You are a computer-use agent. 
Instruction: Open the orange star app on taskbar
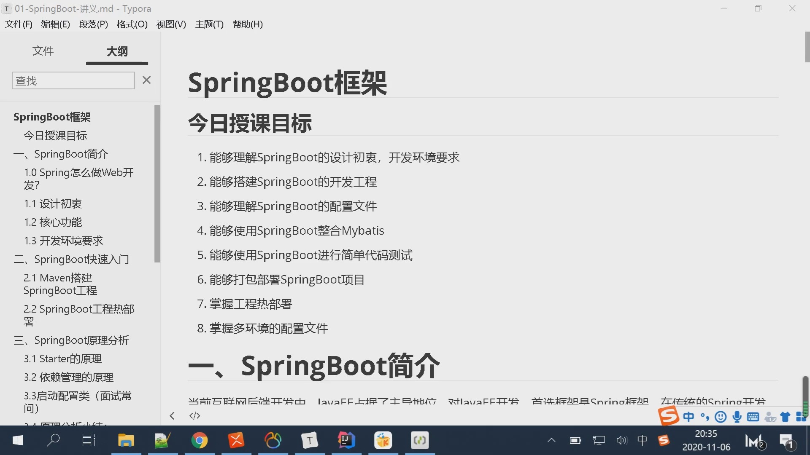click(x=383, y=441)
